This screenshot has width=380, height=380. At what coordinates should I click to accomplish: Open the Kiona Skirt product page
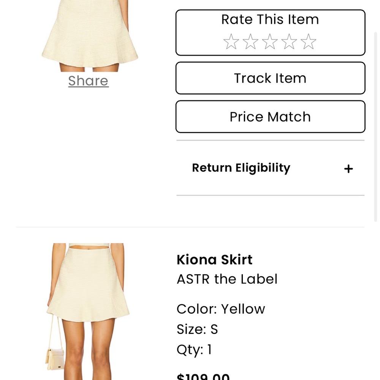214,260
